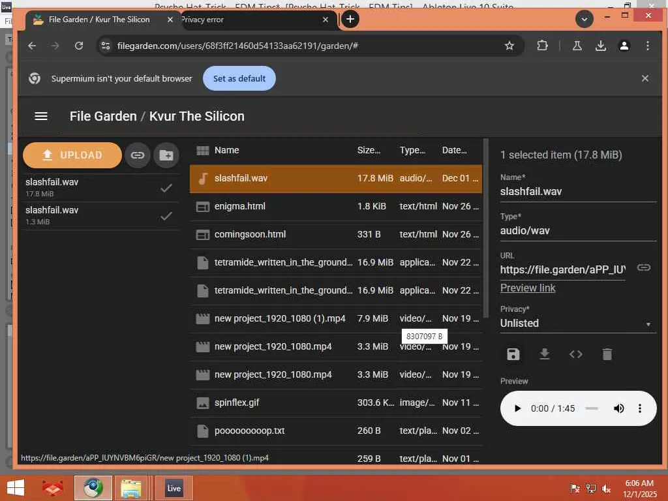
Task: Open the browser three-dot menu
Action: tap(648, 46)
